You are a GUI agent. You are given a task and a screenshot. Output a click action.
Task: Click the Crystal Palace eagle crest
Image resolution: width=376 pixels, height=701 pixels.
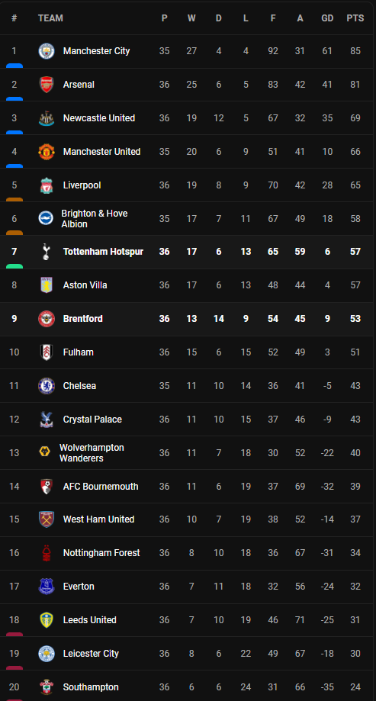[47, 420]
